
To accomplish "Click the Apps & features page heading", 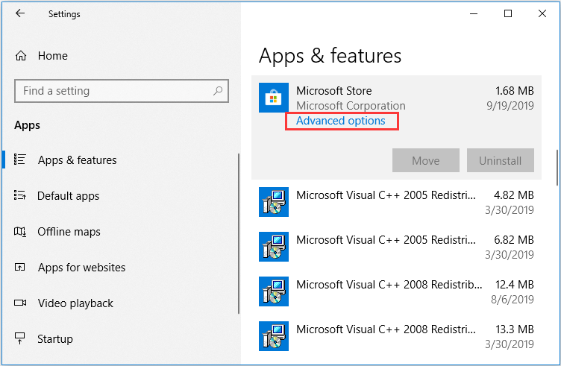I will point(330,56).
